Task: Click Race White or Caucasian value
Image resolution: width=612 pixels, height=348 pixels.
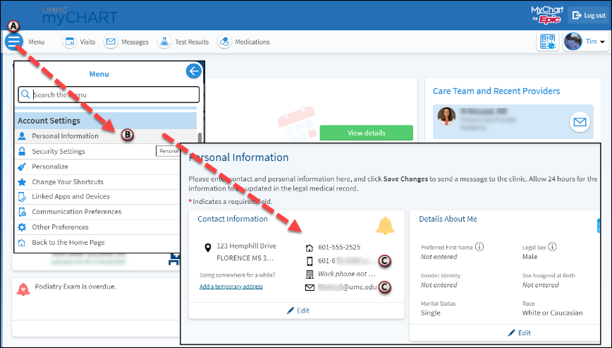Action: tap(552, 313)
